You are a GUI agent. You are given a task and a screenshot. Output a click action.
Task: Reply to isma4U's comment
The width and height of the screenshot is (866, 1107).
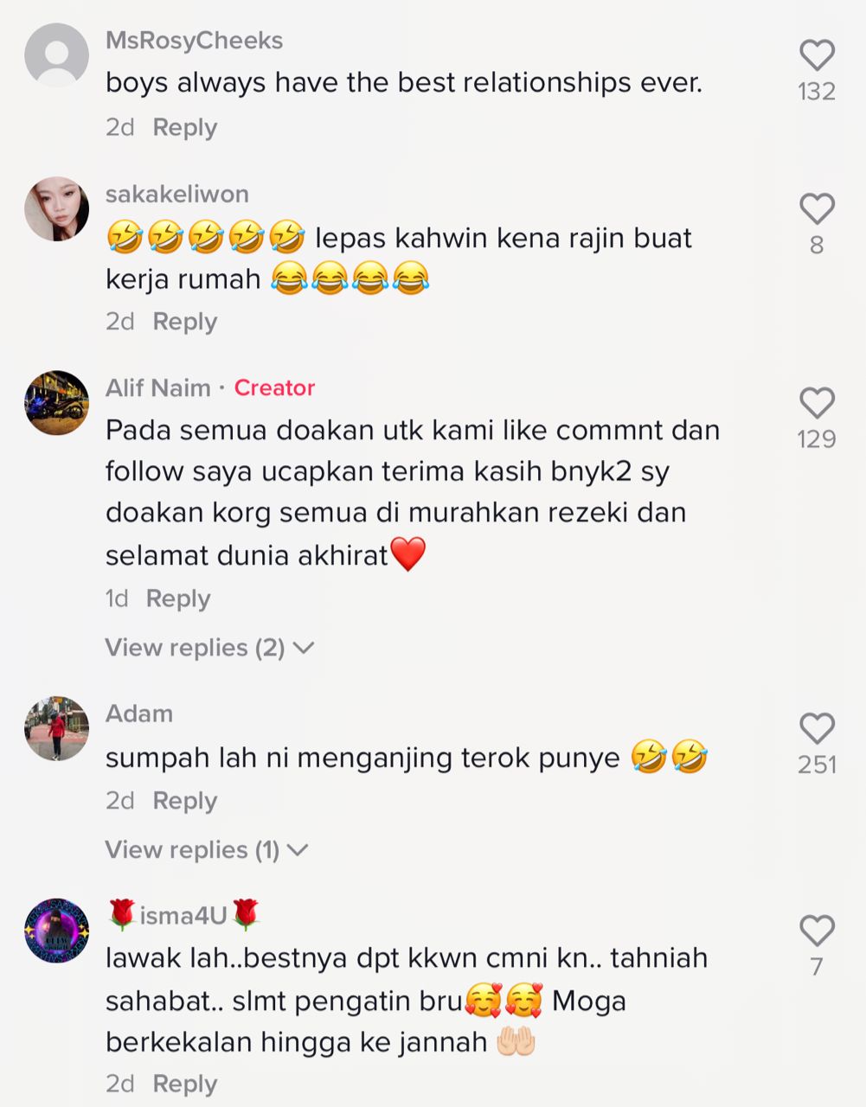coord(184,1084)
